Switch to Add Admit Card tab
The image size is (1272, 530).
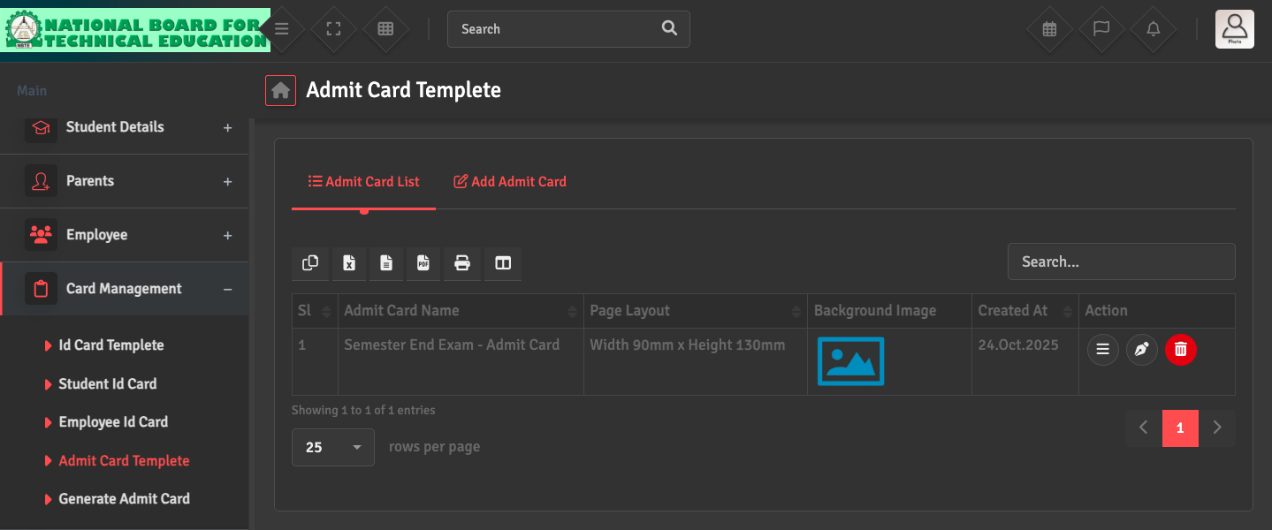510,182
